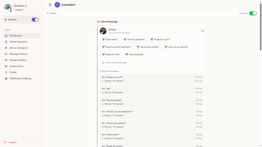Image resolution: width=262 pixels, height=147 pixels.
Task: Open Dashboard in the menu
Action: pos(22,36)
